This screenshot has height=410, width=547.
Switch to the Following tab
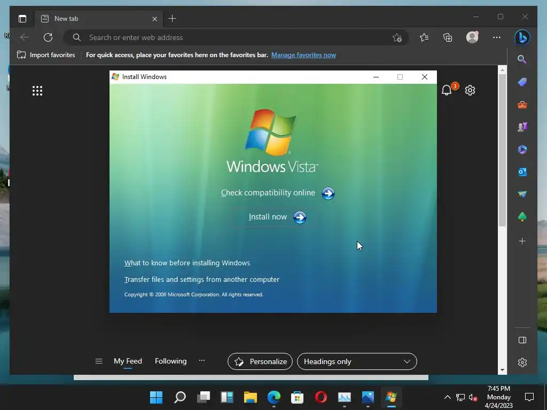(x=170, y=361)
